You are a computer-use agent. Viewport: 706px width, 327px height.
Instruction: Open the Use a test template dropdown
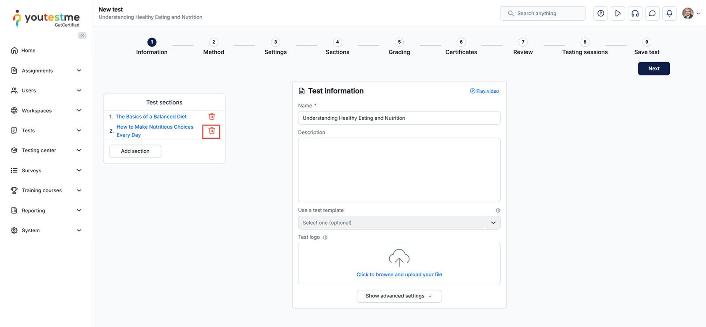point(399,223)
